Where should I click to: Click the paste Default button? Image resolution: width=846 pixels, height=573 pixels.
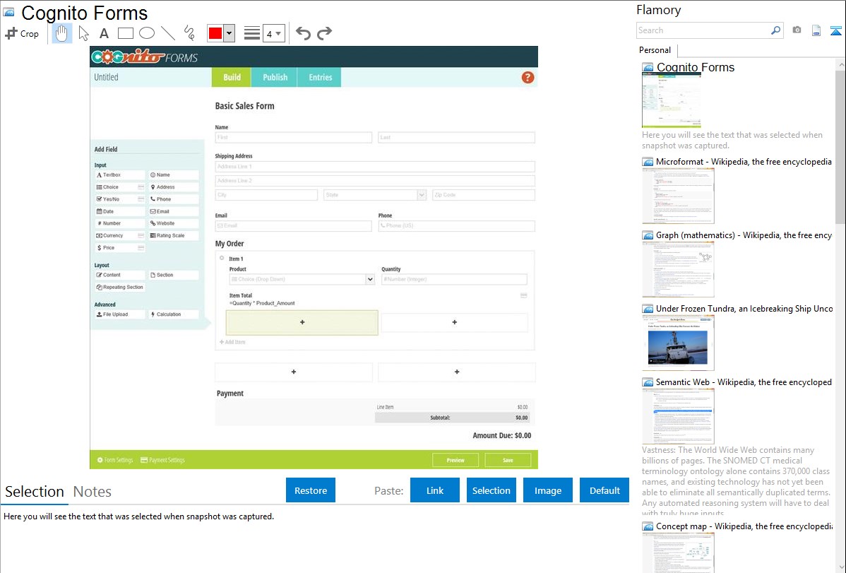pos(604,490)
